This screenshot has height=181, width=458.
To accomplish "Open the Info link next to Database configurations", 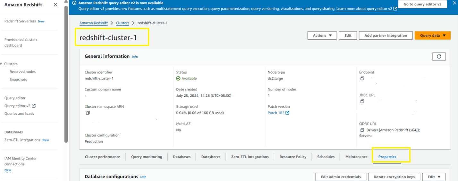I will 143,177.
